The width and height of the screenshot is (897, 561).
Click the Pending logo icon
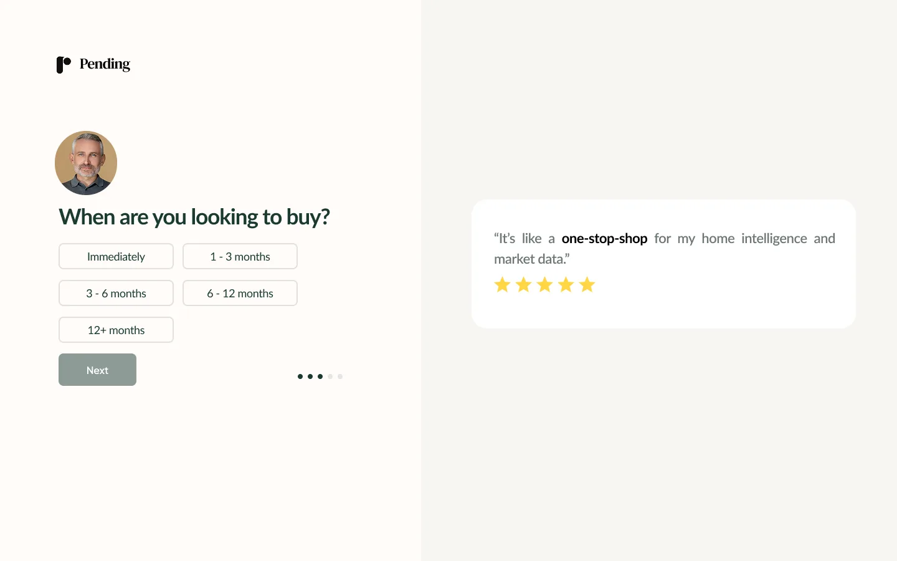pos(64,65)
